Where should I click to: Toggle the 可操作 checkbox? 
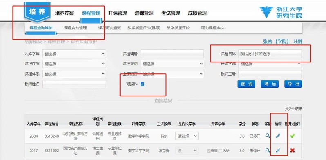pos(143,84)
